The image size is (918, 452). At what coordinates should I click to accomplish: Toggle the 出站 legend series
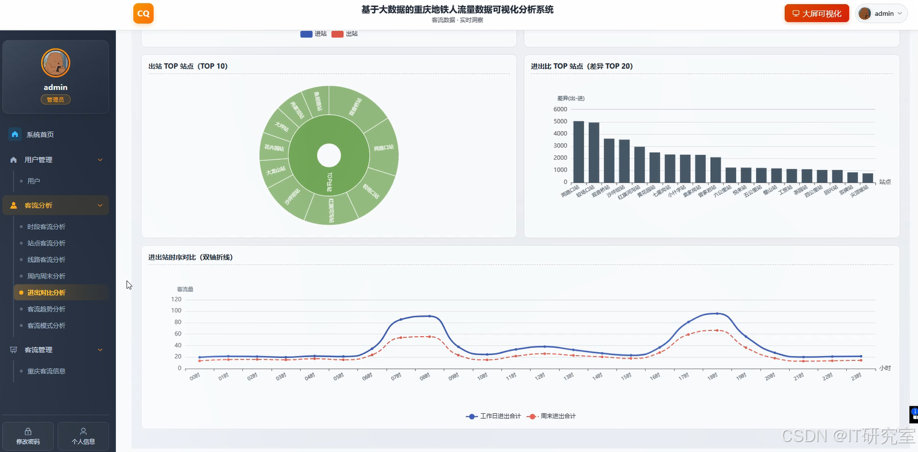pos(344,34)
